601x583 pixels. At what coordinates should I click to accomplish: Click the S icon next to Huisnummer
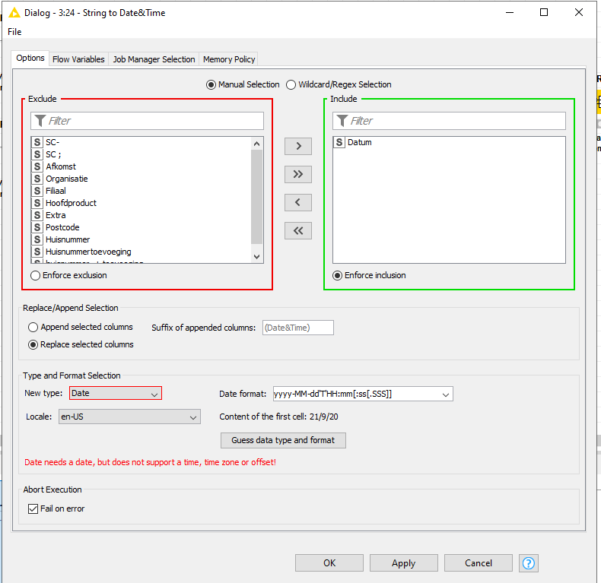click(37, 239)
